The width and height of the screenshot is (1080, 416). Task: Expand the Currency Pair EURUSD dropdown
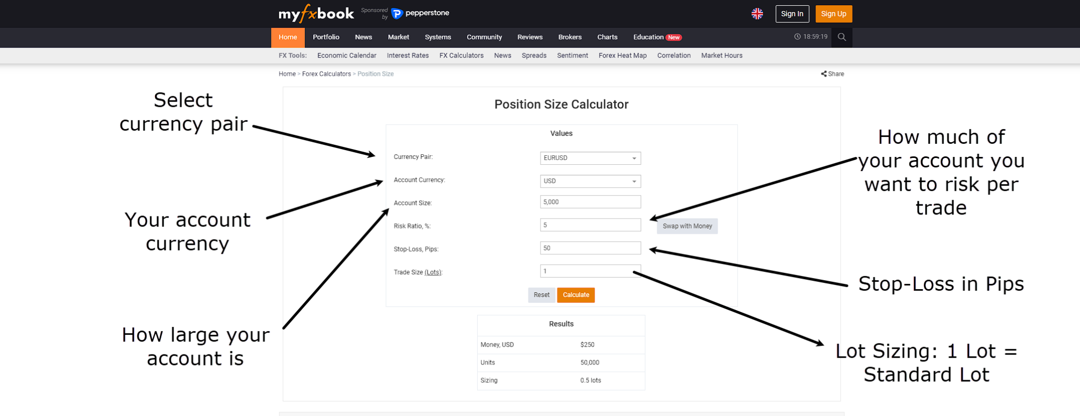tap(590, 158)
